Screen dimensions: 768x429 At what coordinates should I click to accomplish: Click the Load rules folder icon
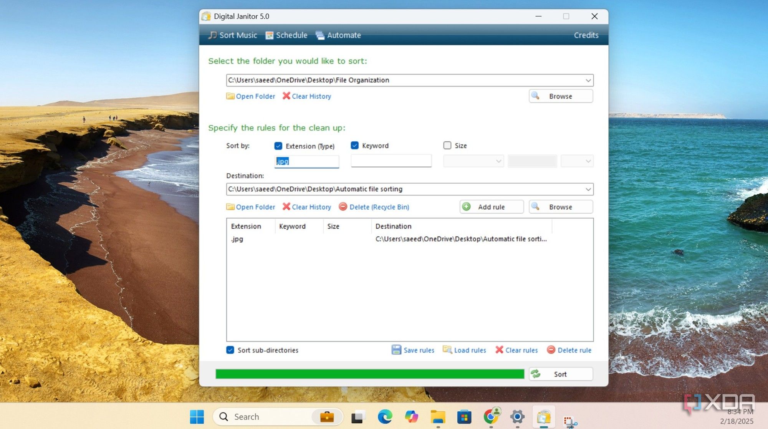click(x=447, y=350)
